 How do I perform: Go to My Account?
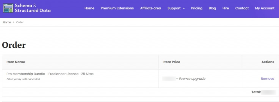point(265,8)
